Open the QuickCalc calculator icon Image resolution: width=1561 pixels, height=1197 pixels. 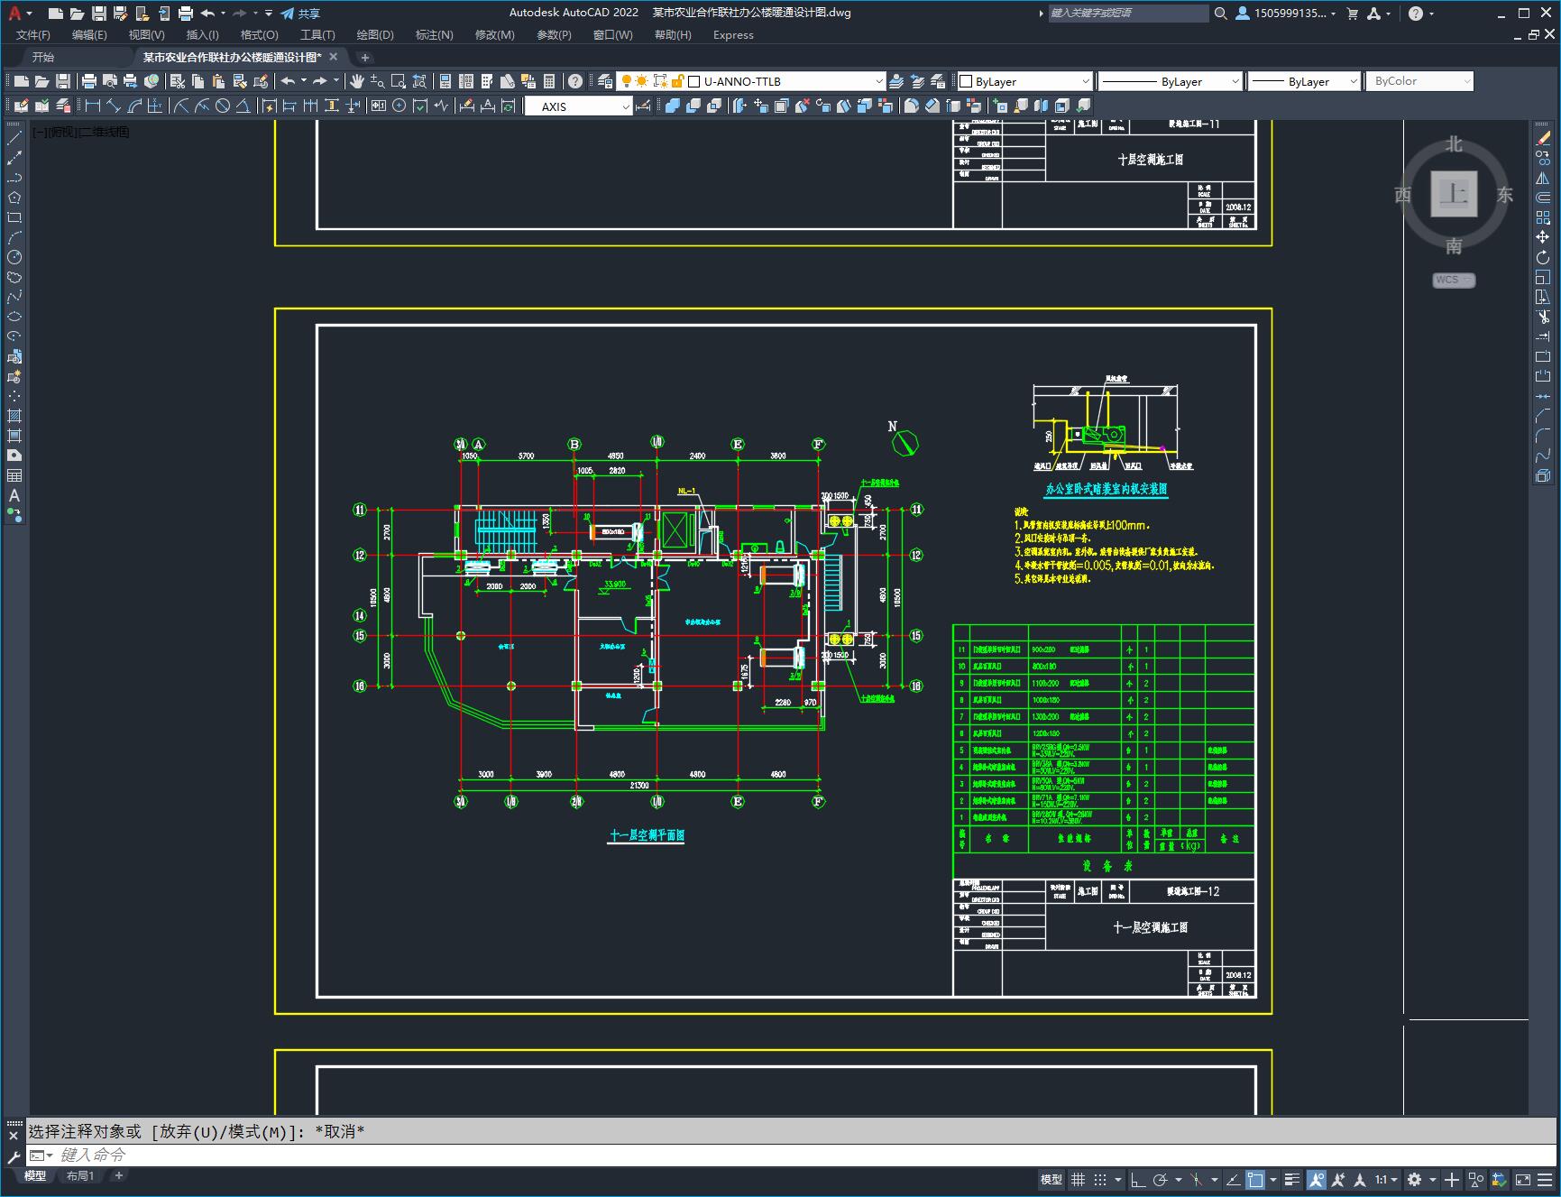pyautogui.click(x=549, y=81)
